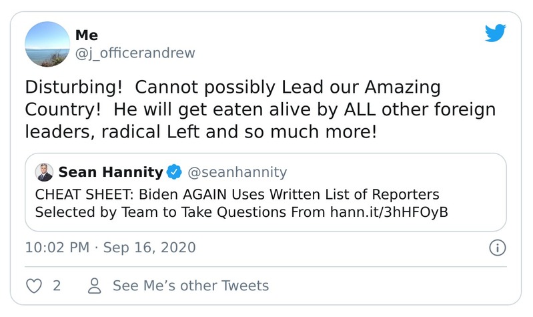Click Sean Hannity's blue verified badge

[174, 172]
